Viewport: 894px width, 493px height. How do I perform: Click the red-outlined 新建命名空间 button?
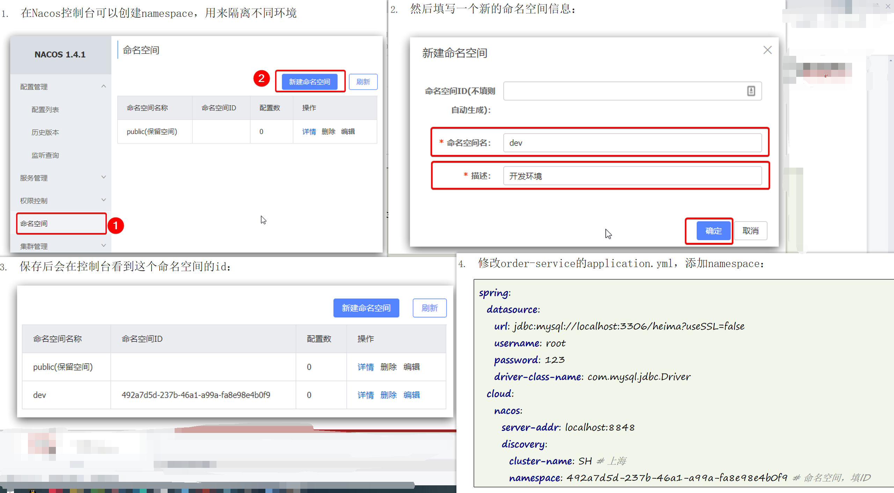tap(309, 82)
